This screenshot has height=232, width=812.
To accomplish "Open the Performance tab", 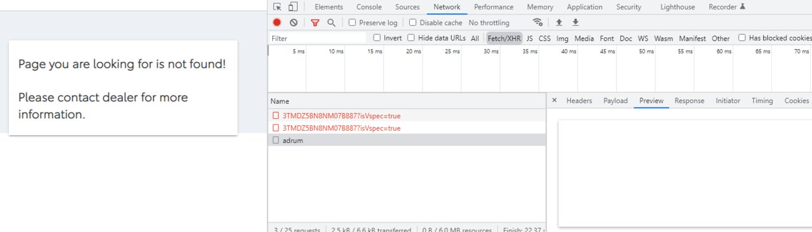I will click(x=494, y=7).
